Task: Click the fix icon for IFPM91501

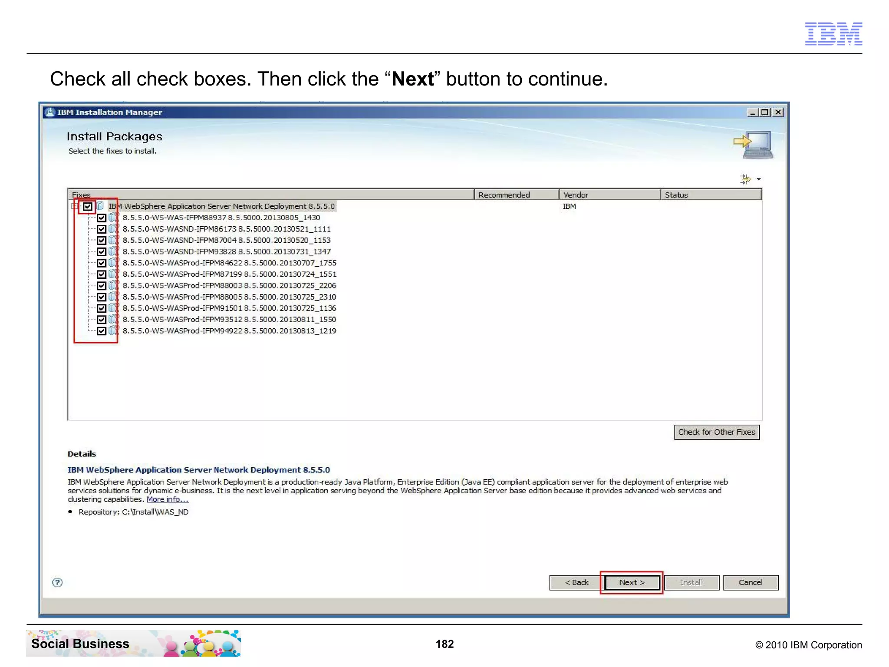Action: tap(113, 308)
